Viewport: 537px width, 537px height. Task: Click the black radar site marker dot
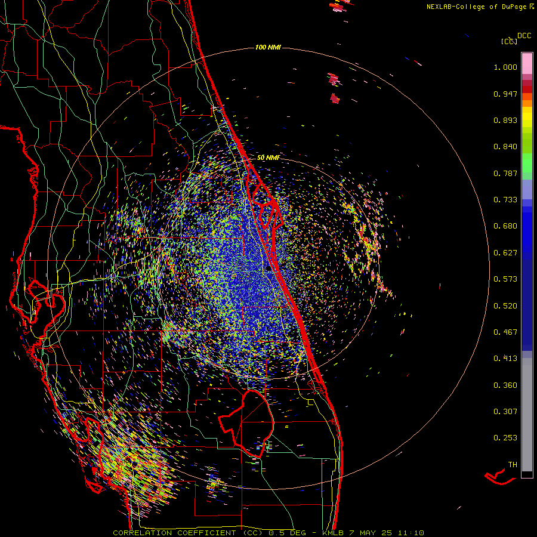point(269,269)
